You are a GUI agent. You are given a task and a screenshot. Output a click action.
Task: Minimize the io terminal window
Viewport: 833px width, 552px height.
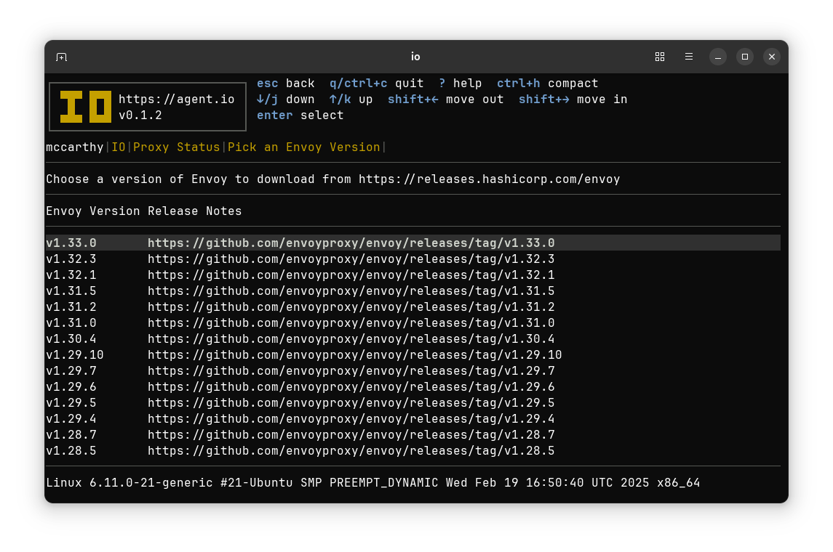coord(718,57)
